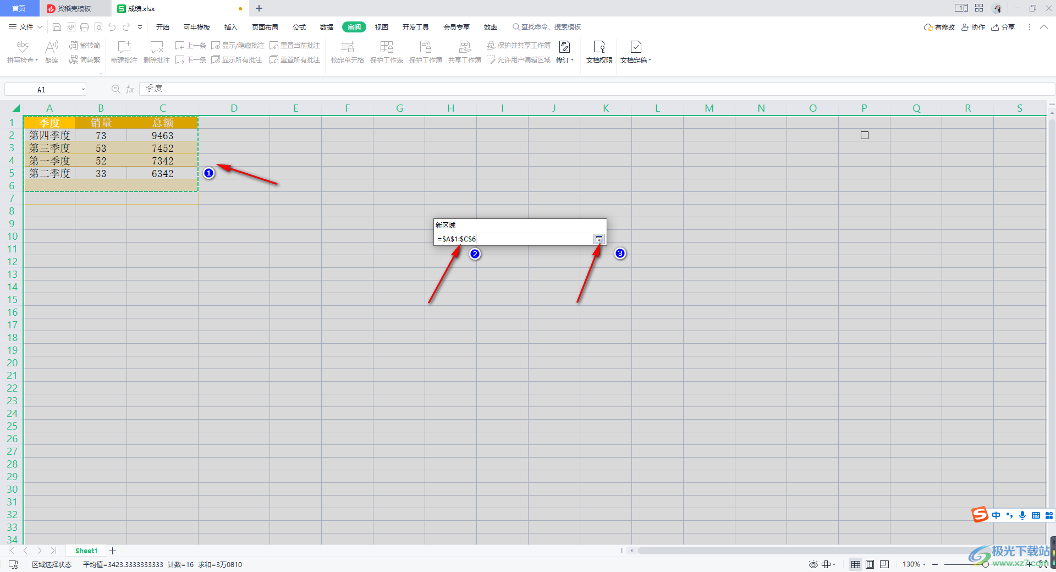Click 文档权限 document permission icon
1056x572 pixels.
click(x=599, y=47)
